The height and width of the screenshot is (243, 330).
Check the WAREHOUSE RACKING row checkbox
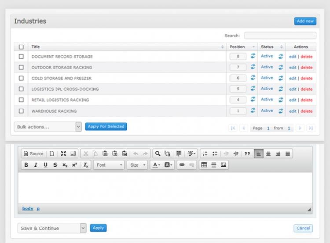pyautogui.click(x=21, y=111)
